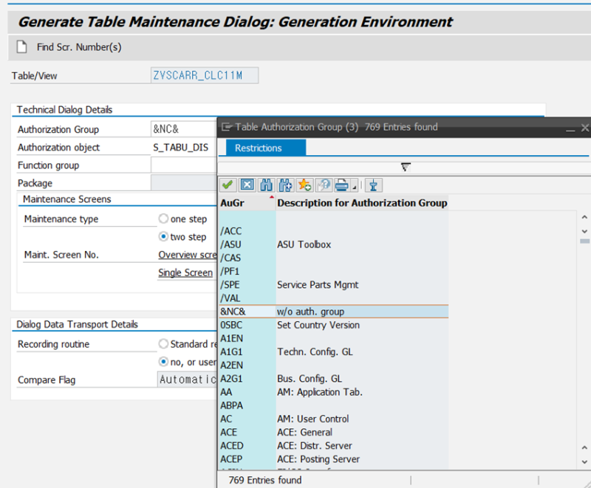Select ACEP ACE: Posting Server
The height and width of the screenshot is (488, 591).
click(x=334, y=459)
